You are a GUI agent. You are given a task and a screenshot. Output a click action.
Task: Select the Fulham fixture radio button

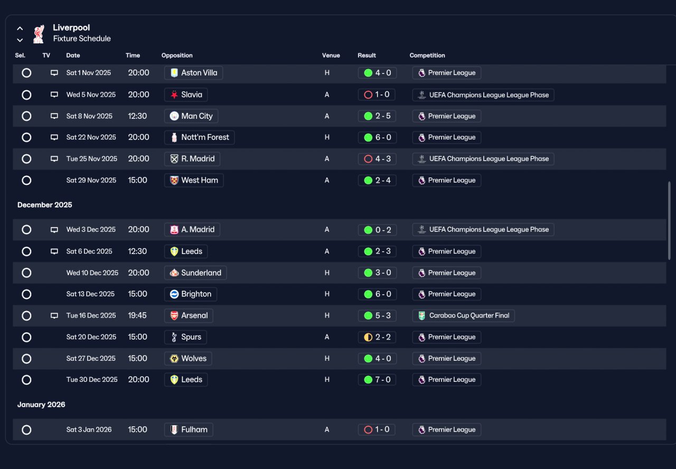(26, 430)
